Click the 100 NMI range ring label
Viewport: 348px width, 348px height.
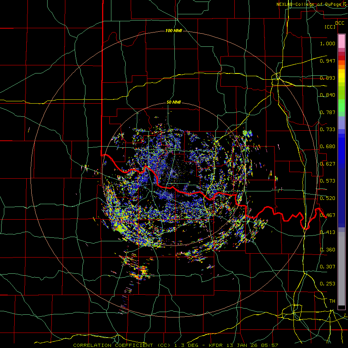[x=174, y=31]
